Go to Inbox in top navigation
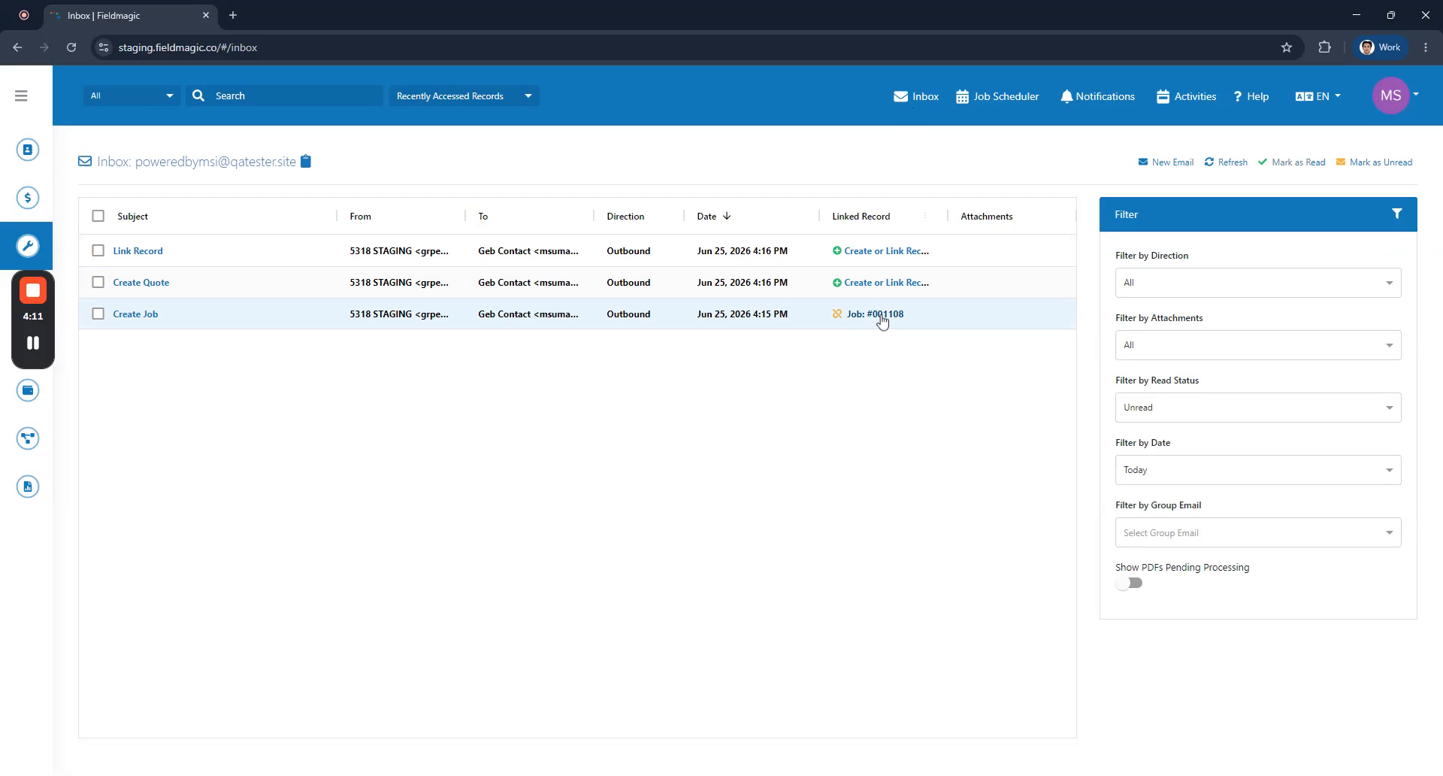Image resolution: width=1443 pixels, height=776 pixels. pyautogui.click(x=916, y=96)
